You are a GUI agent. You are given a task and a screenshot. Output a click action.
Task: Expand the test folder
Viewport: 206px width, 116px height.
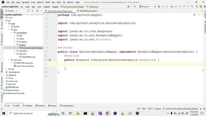click(6, 69)
